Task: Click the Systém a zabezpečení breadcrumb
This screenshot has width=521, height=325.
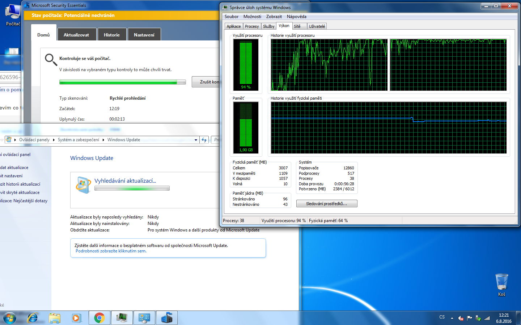Action: coord(79,140)
